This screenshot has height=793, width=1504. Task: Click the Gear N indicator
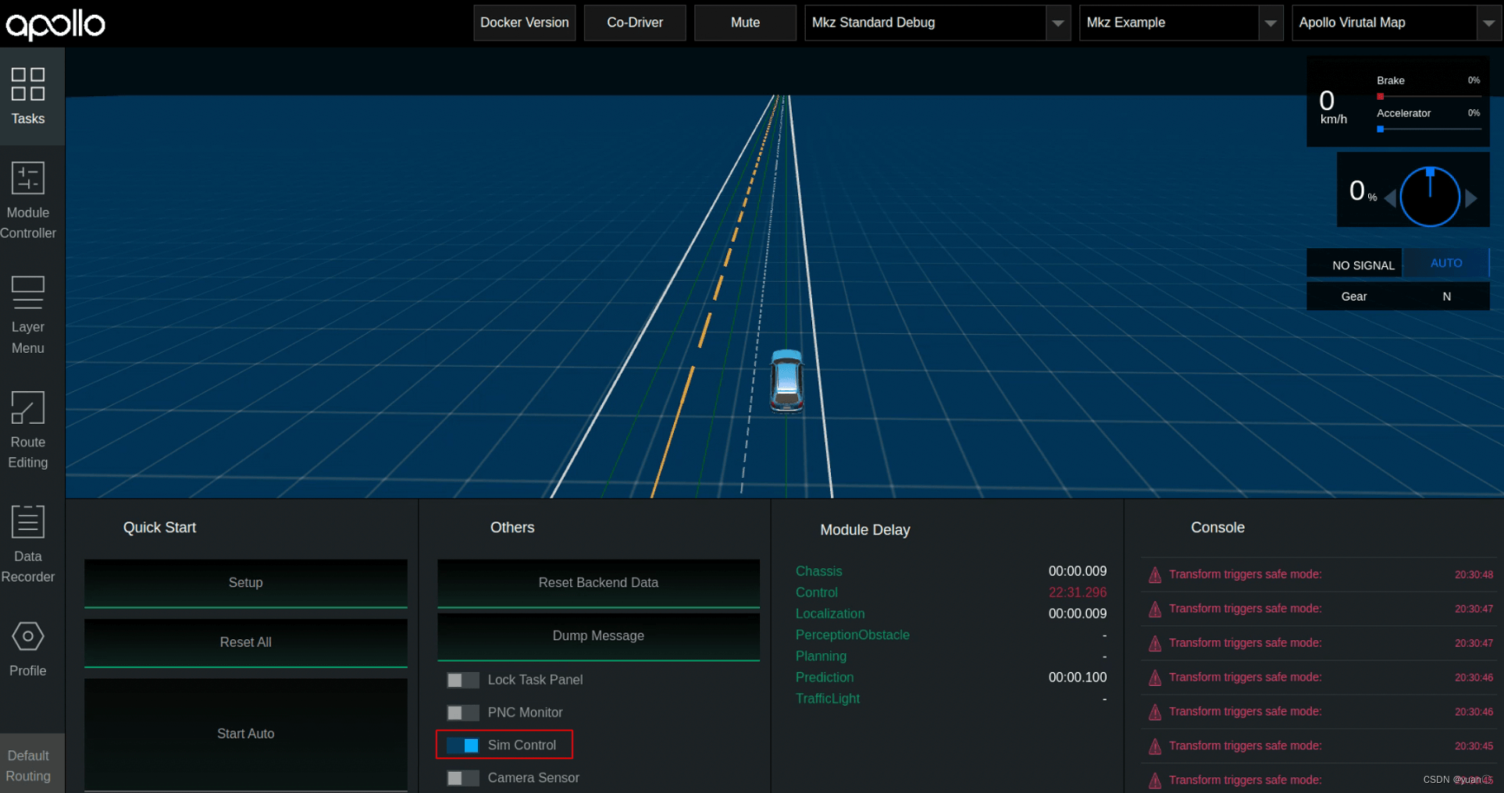click(x=1398, y=297)
